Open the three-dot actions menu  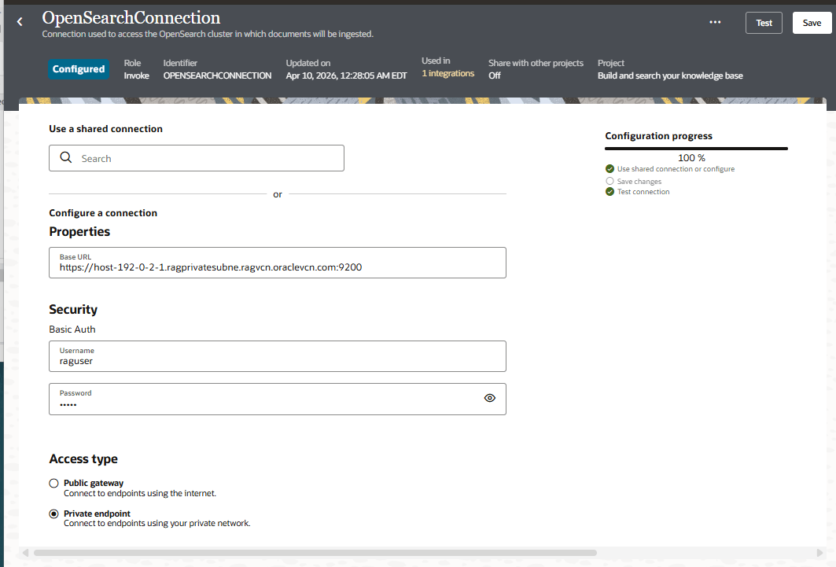click(715, 22)
